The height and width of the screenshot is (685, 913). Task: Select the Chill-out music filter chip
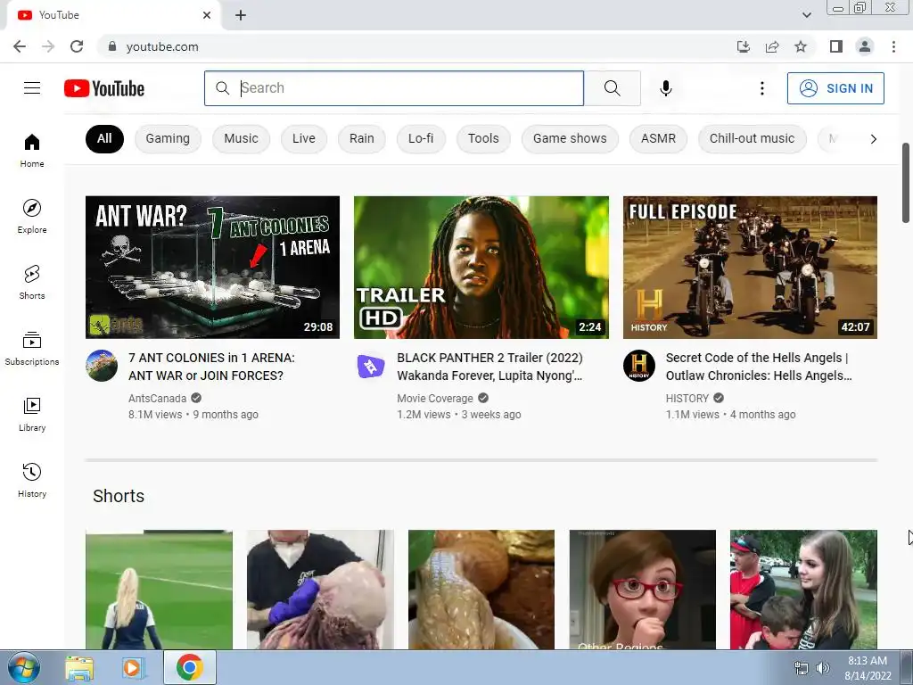pyautogui.click(x=753, y=138)
